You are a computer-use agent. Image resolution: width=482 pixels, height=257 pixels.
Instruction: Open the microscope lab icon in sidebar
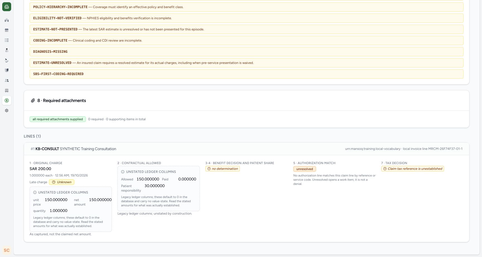click(x=7, y=60)
